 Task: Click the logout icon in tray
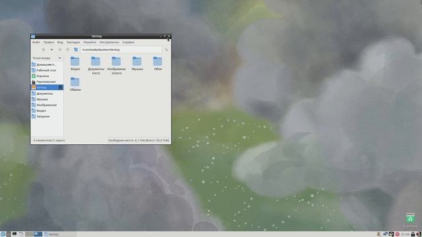tap(419, 234)
